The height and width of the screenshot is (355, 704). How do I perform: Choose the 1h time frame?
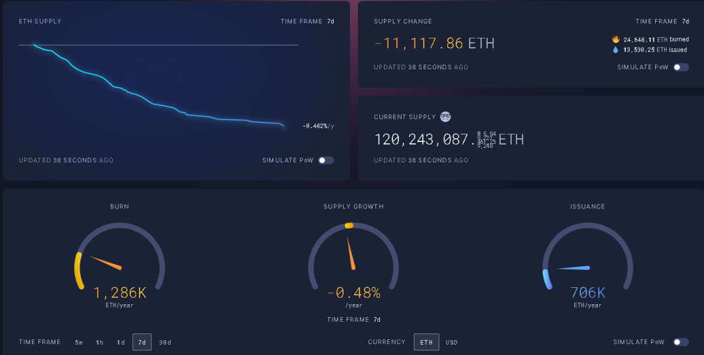tap(100, 343)
